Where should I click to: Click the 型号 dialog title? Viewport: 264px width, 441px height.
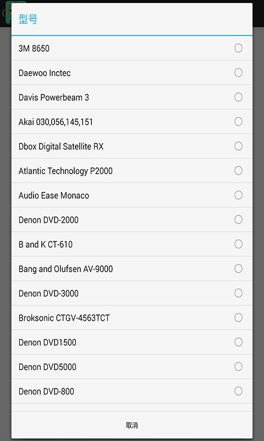click(28, 19)
